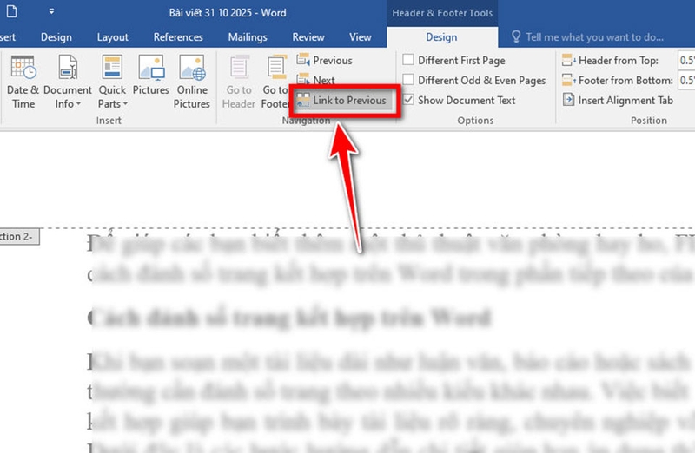Open the Design tab next to Layout
695x453 pixels.
pyautogui.click(x=56, y=37)
